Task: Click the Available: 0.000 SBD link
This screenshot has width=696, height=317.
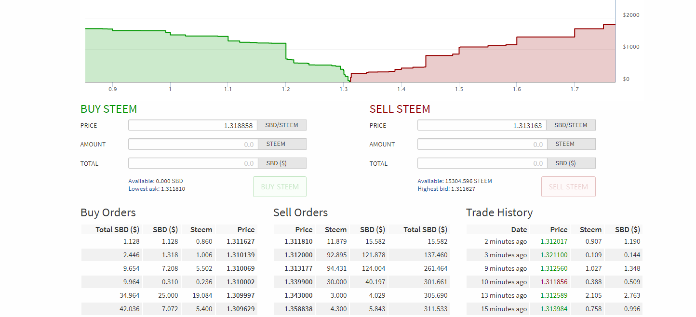Action: tap(156, 181)
